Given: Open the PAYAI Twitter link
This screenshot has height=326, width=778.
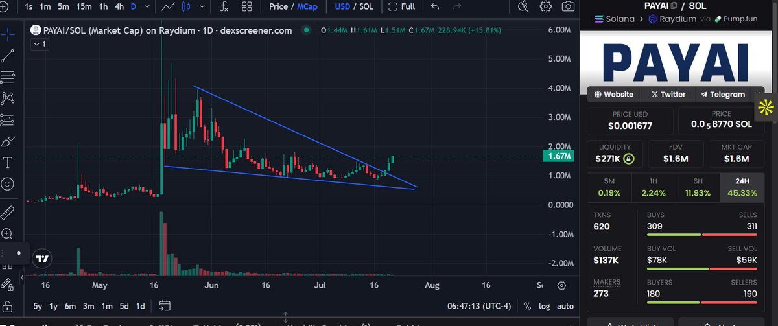Looking at the screenshot, I should [x=668, y=94].
